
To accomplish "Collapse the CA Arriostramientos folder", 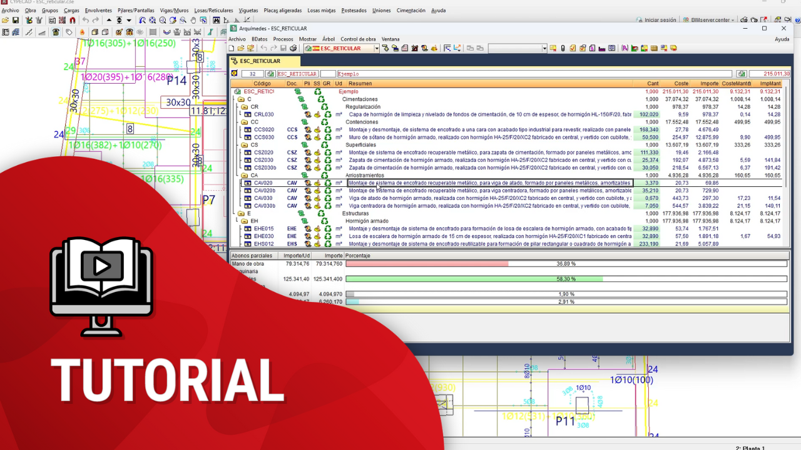I will [x=243, y=176].
